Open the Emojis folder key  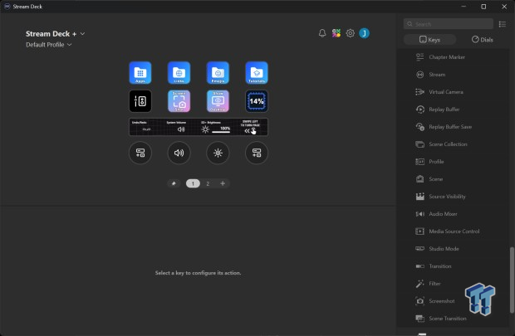click(218, 72)
